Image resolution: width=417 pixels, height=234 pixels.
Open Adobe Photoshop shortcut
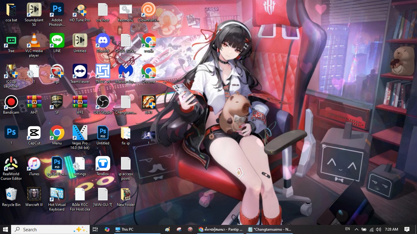(57, 15)
